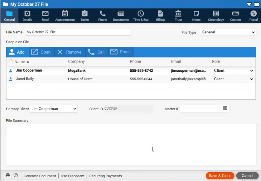This screenshot has width=261, height=181.
Task: Select the Janet Baily row name
Action: tap(25, 79)
